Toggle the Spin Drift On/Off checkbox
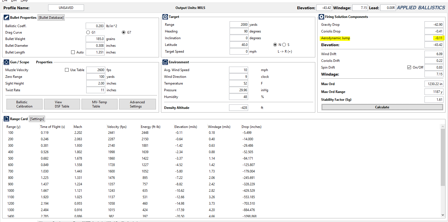Image resolution: width=448 pixels, height=222 pixels. point(409,67)
